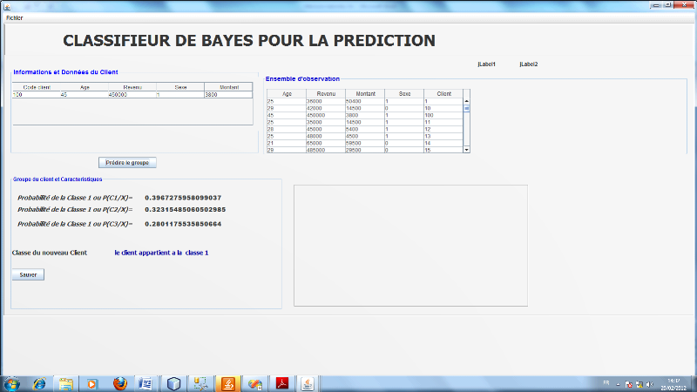Open Adobe Reader from the taskbar

click(282, 383)
